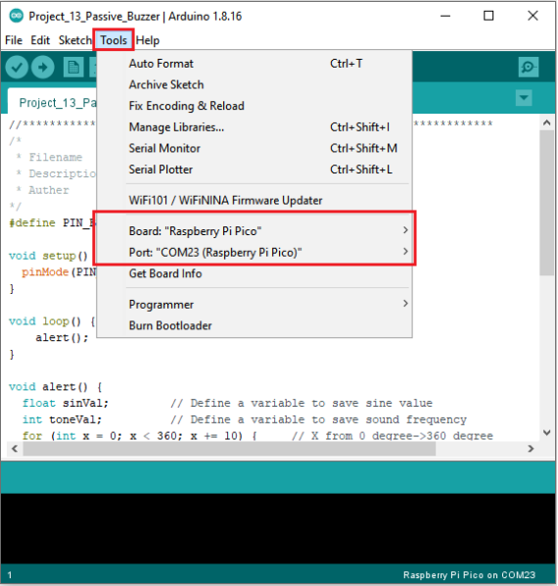Click the horizontal scroll right arrow
The width and height of the screenshot is (558, 586).
(x=531, y=448)
